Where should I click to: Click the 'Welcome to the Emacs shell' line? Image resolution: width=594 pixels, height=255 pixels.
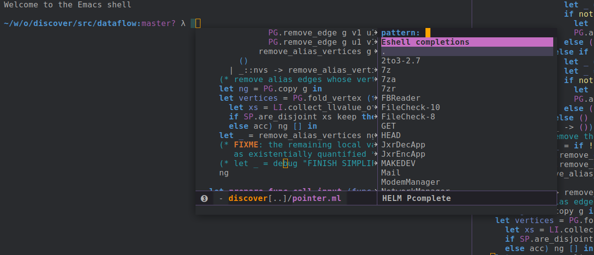(67, 5)
